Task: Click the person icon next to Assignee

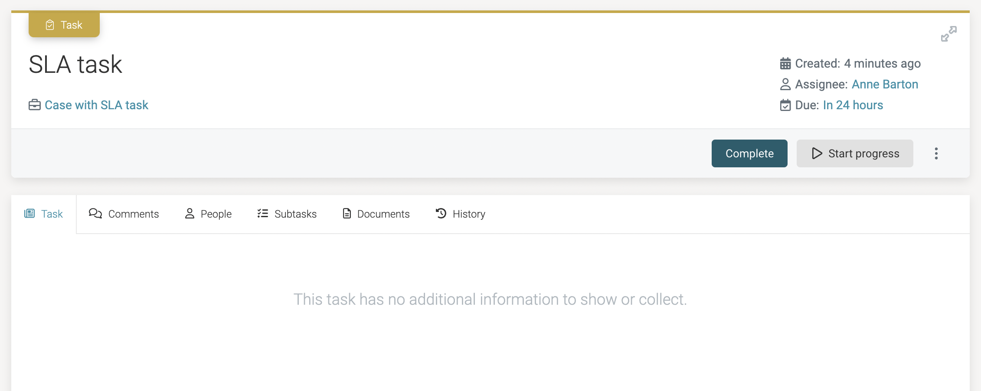Action: pos(785,84)
